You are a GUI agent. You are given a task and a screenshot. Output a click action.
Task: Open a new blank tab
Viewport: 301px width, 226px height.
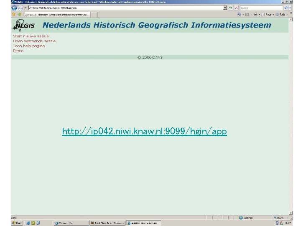click(94, 15)
